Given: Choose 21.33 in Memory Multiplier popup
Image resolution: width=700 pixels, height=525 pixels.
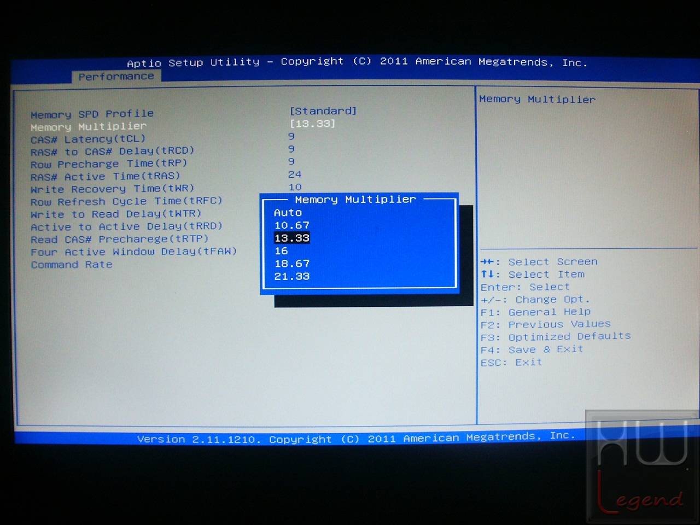Looking at the screenshot, I should [291, 276].
